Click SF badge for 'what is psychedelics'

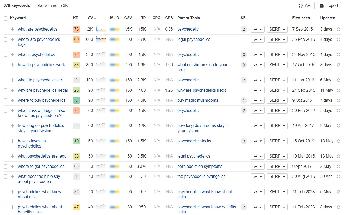tap(244, 55)
